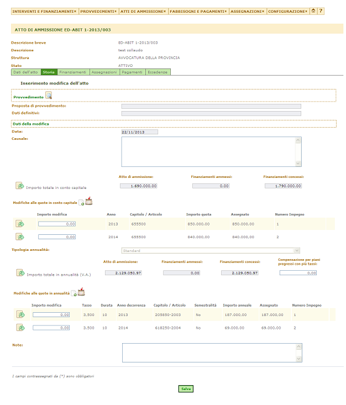Click the Semestralità column header
Image resolution: width=346 pixels, height=405 pixels.
[206, 306]
